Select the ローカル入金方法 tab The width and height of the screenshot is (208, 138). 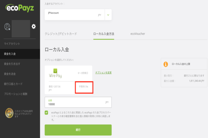[x=104, y=34]
